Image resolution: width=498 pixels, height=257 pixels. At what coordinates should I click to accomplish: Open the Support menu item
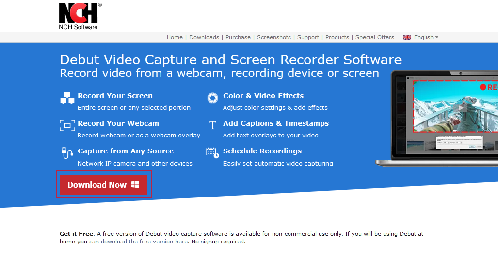[x=308, y=37]
